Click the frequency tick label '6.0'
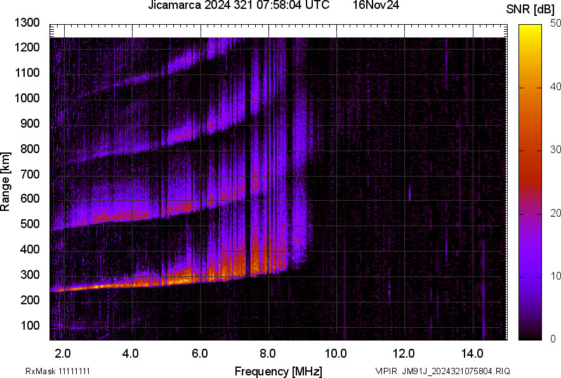This screenshot has height=378, width=561. tap(200, 354)
